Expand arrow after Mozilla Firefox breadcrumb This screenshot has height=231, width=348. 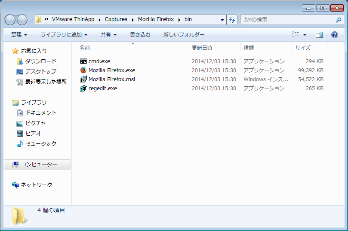tap(179, 20)
